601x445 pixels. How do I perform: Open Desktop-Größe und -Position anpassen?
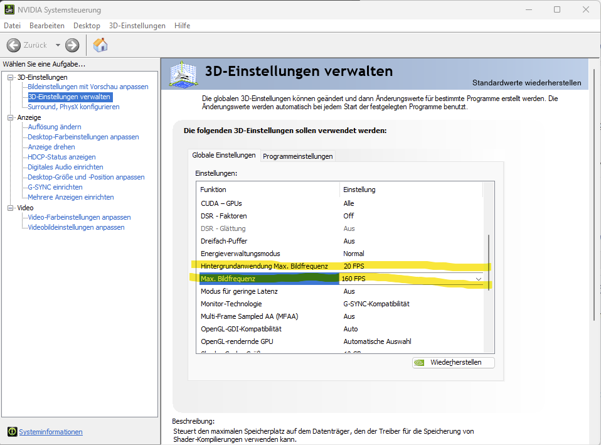[86, 177]
